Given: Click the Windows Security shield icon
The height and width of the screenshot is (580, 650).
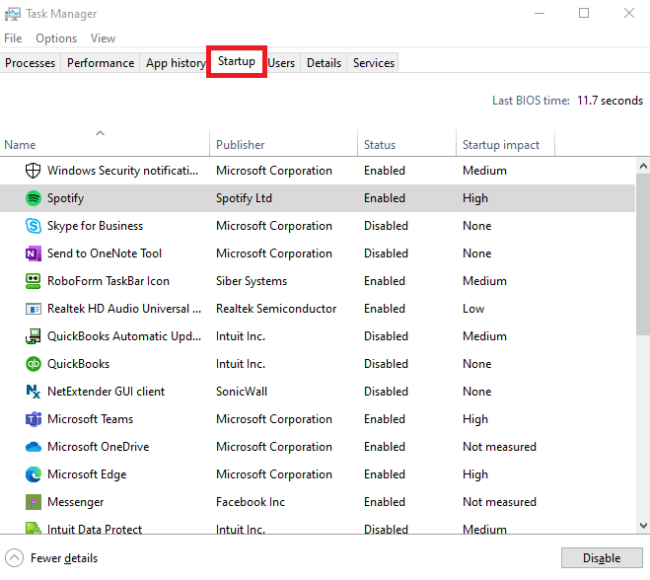Looking at the screenshot, I should 33,171.
